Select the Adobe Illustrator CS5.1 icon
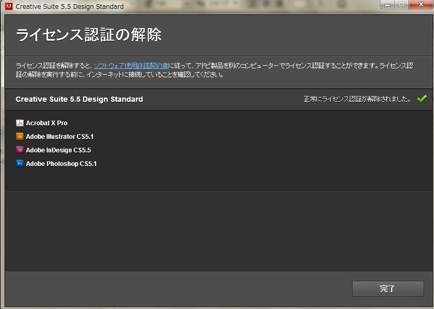 coord(20,136)
